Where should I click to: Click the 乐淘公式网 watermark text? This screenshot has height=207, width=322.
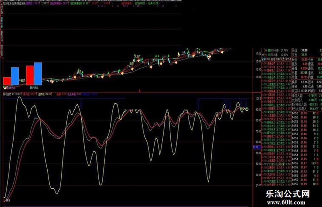click(287, 195)
